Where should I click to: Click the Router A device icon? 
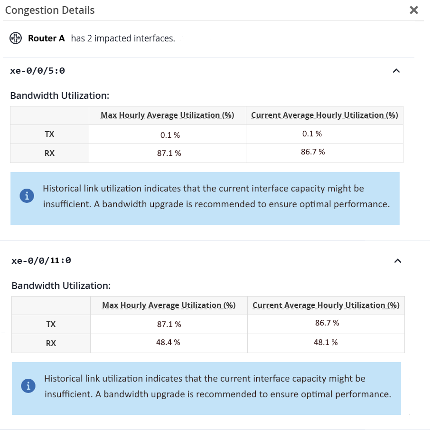(x=15, y=38)
